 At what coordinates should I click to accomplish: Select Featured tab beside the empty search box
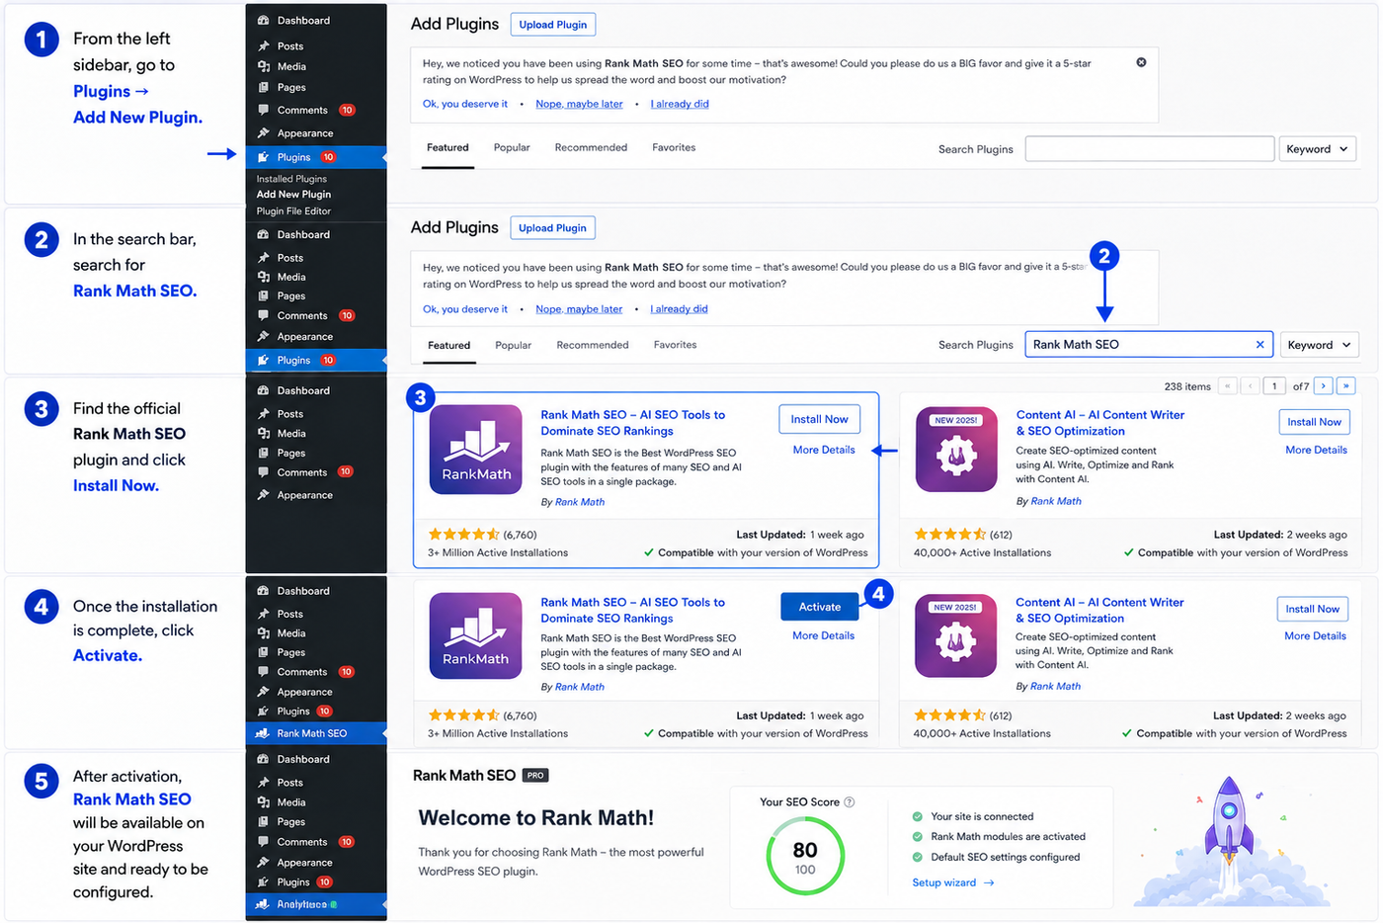click(x=447, y=148)
